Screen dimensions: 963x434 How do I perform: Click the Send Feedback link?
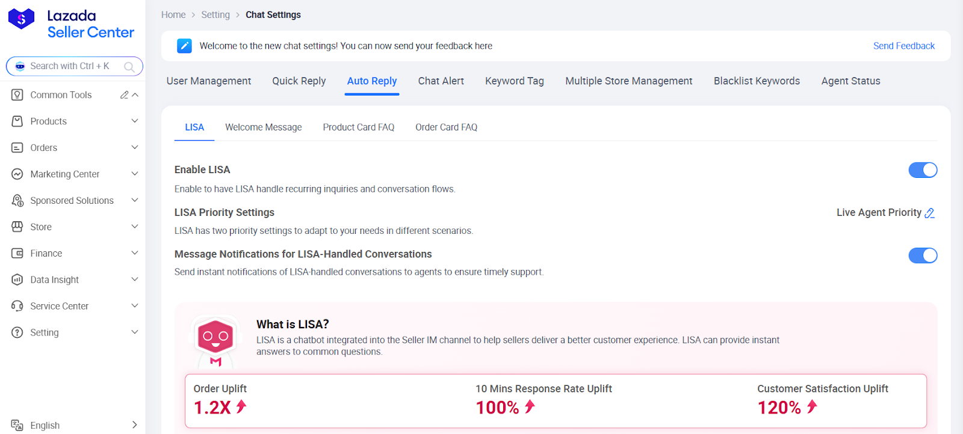903,46
